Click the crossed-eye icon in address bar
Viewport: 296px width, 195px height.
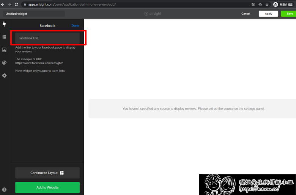(260, 5)
